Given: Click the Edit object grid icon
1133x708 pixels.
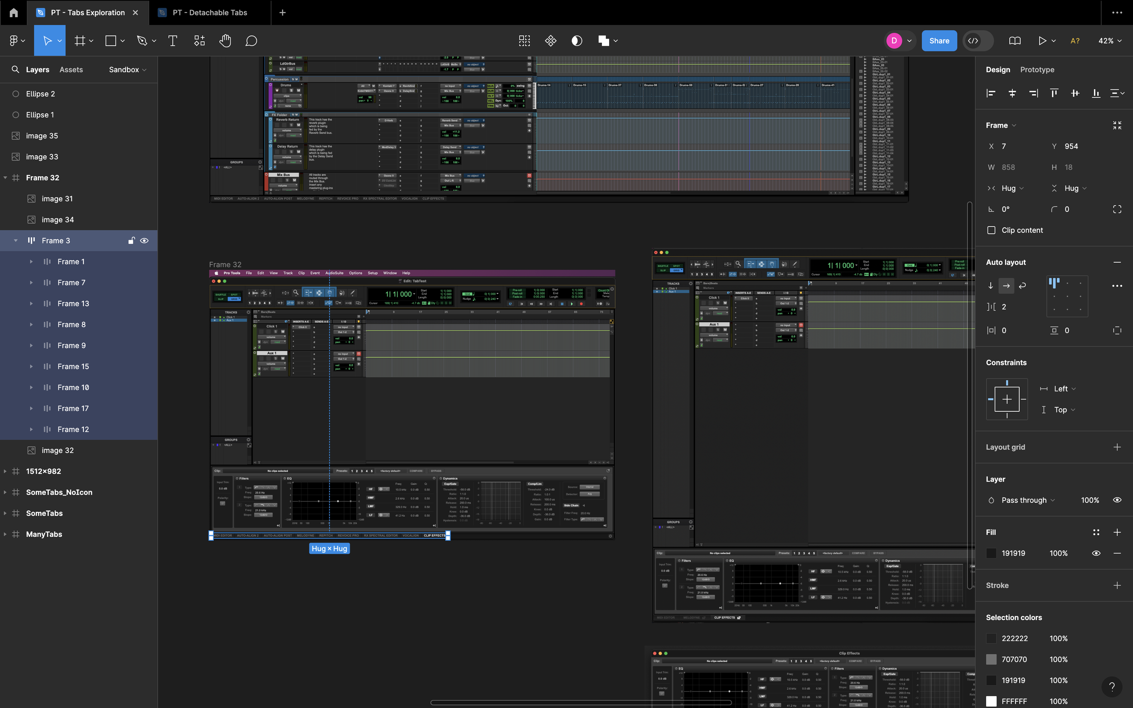Looking at the screenshot, I should 525,41.
